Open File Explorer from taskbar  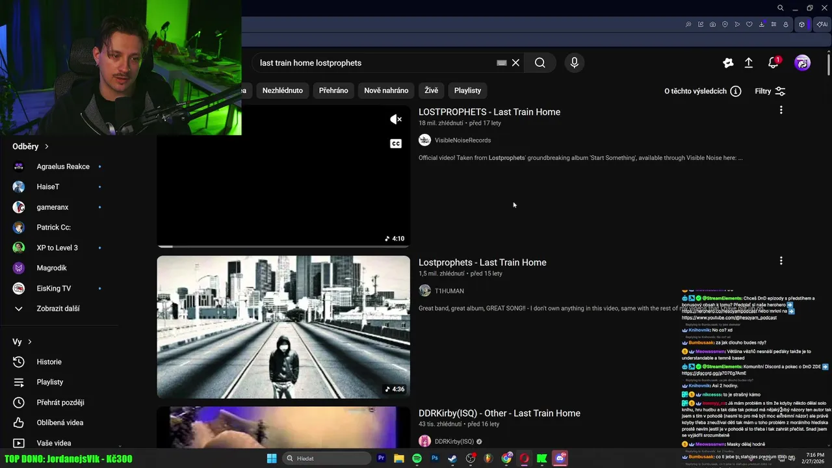point(399,458)
